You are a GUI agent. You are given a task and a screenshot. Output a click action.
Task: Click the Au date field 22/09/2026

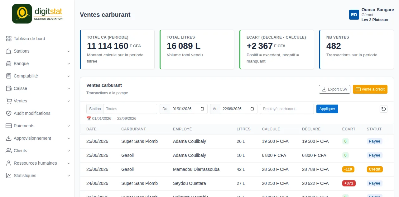[x=238, y=109]
